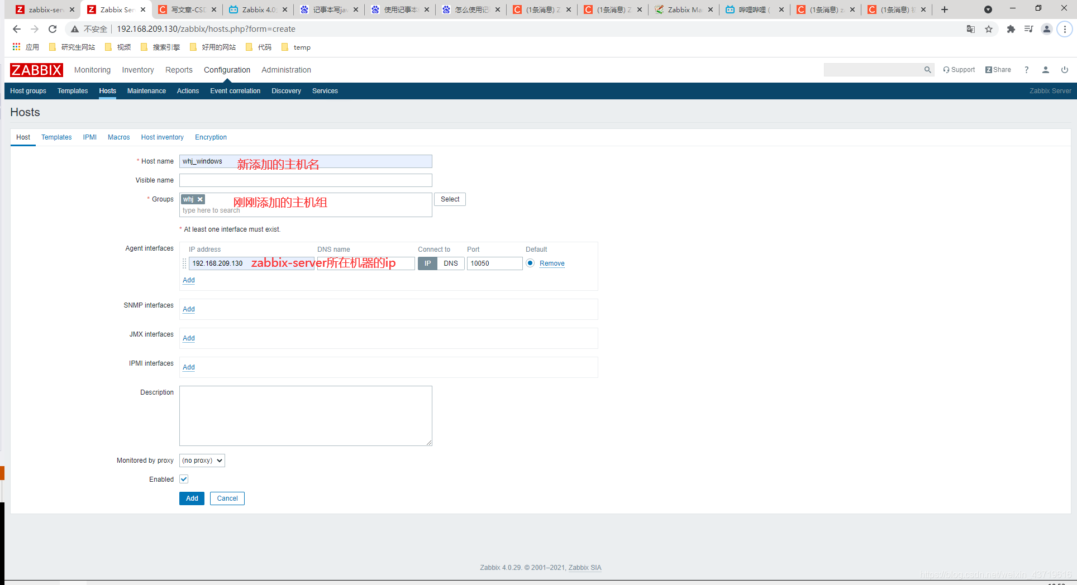Switch to the Host inventory tab

click(162, 137)
